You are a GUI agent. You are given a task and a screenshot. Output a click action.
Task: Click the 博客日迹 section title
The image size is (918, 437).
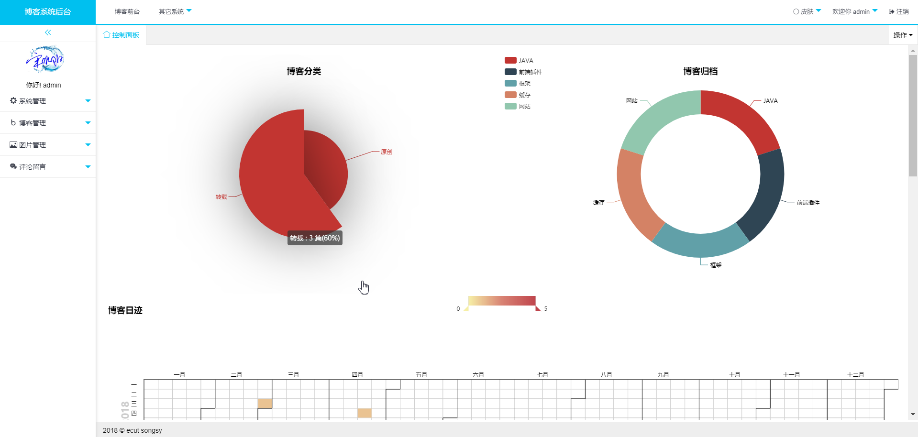click(x=125, y=310)
